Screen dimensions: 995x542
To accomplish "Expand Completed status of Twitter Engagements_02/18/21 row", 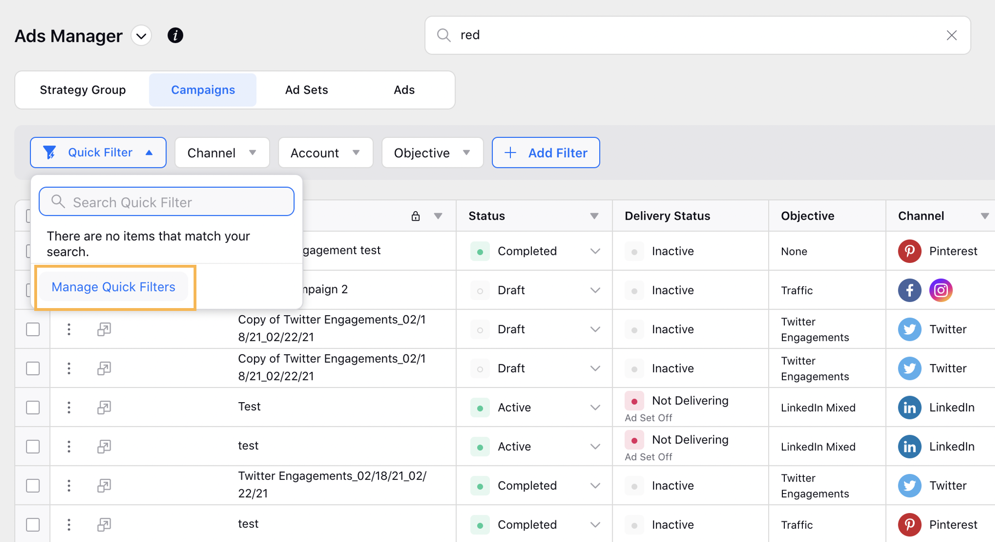I will pos(595,485).
